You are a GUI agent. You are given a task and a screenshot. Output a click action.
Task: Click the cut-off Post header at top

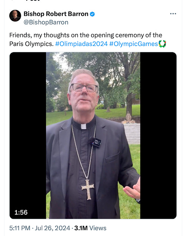(x=32, y=0)
